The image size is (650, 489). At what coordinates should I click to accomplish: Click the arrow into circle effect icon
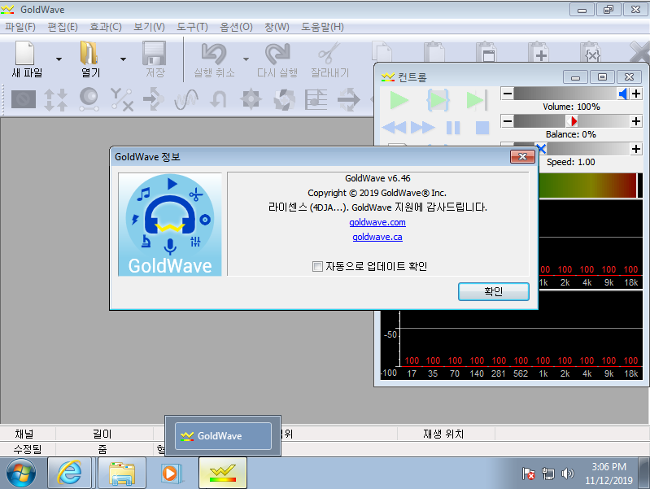click(154, 99)
